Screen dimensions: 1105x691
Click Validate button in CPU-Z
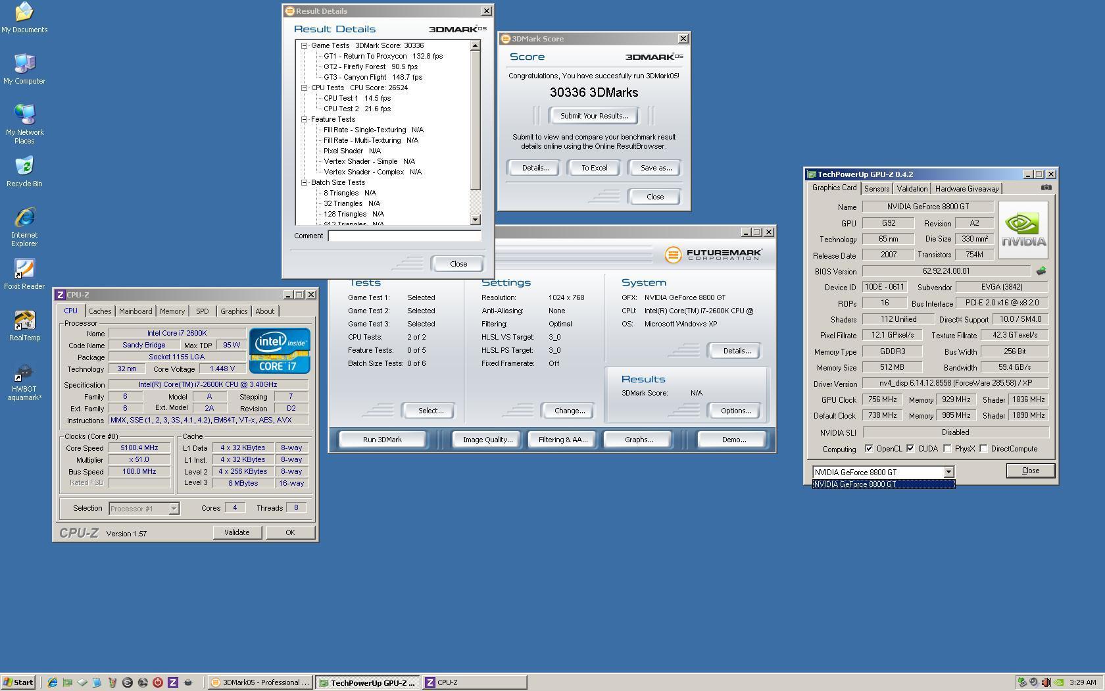click(237, 532)
